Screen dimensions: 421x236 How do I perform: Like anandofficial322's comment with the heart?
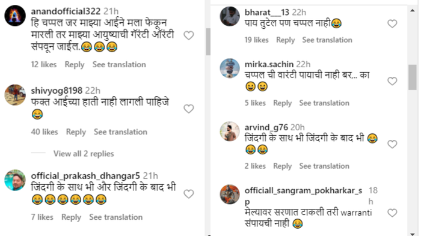[189, 35]
